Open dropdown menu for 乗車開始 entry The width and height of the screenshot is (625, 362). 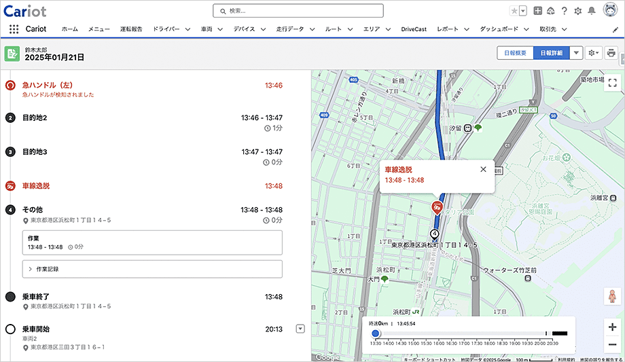click(300, 329)
